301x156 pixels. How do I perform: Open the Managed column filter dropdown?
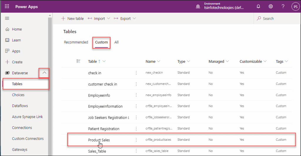pos(227,61)
